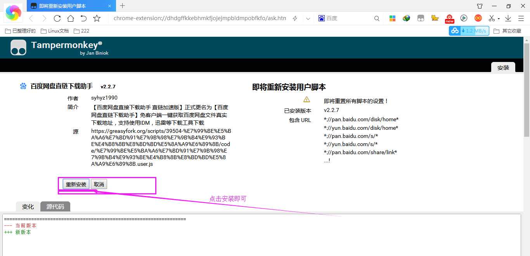Open the orange infinity extension icon
This screenshot has width=530, height=256.
point(478,18)
